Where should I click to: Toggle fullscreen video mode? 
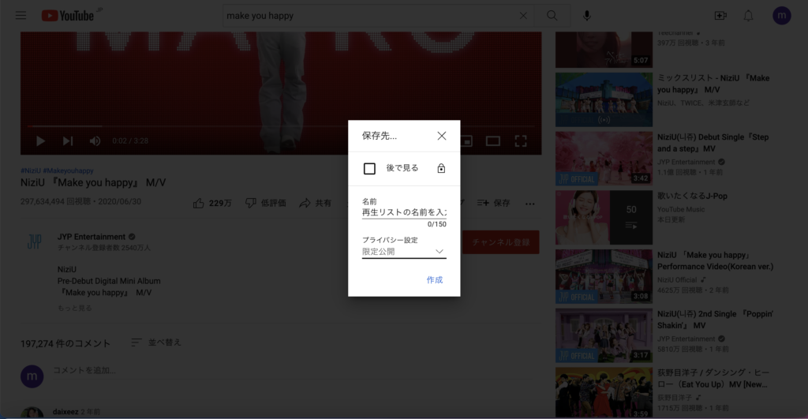pos(521,141)
